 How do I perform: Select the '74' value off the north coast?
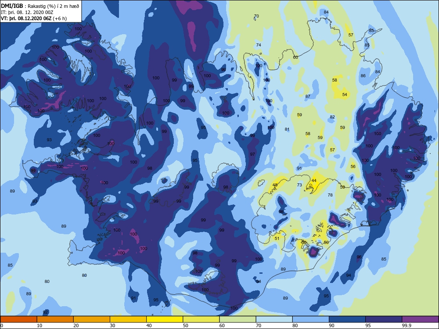tap(259, 45)
